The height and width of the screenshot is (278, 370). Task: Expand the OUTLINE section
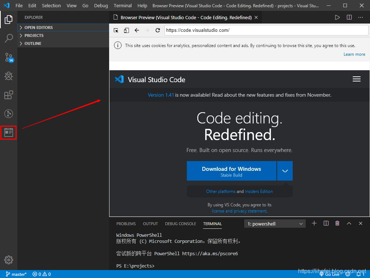coord(63,43)
